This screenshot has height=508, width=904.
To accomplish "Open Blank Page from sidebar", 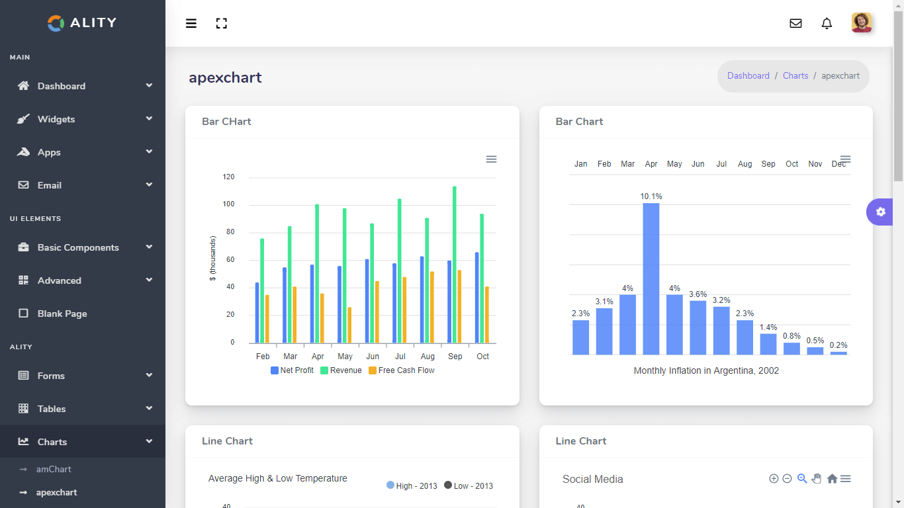I will click(62, 314).
